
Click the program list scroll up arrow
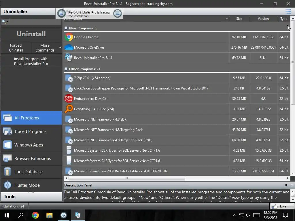point(293,18)
